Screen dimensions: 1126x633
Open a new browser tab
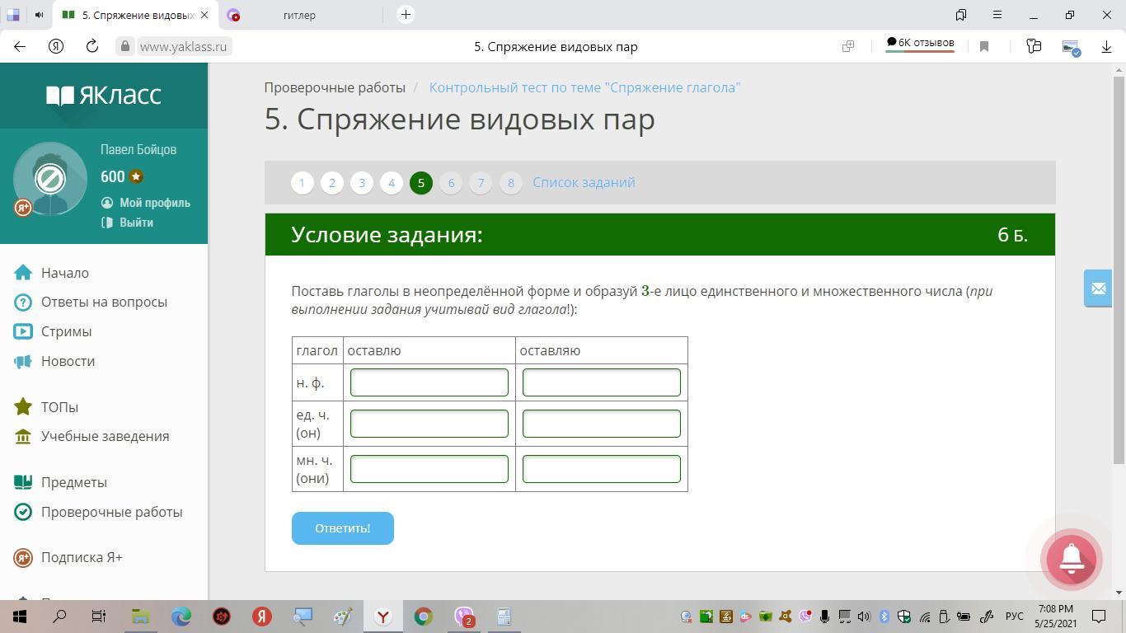(406, 15)
